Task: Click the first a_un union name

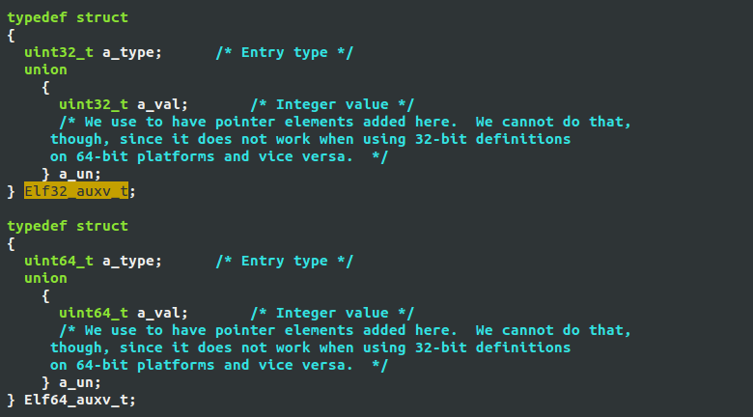Action: 76,175
